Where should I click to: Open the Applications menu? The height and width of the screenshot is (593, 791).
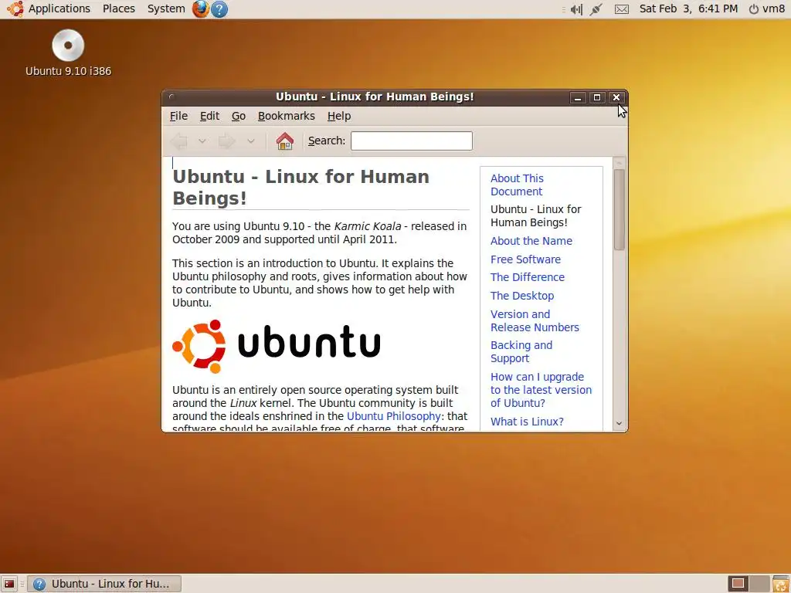[59, 8]
